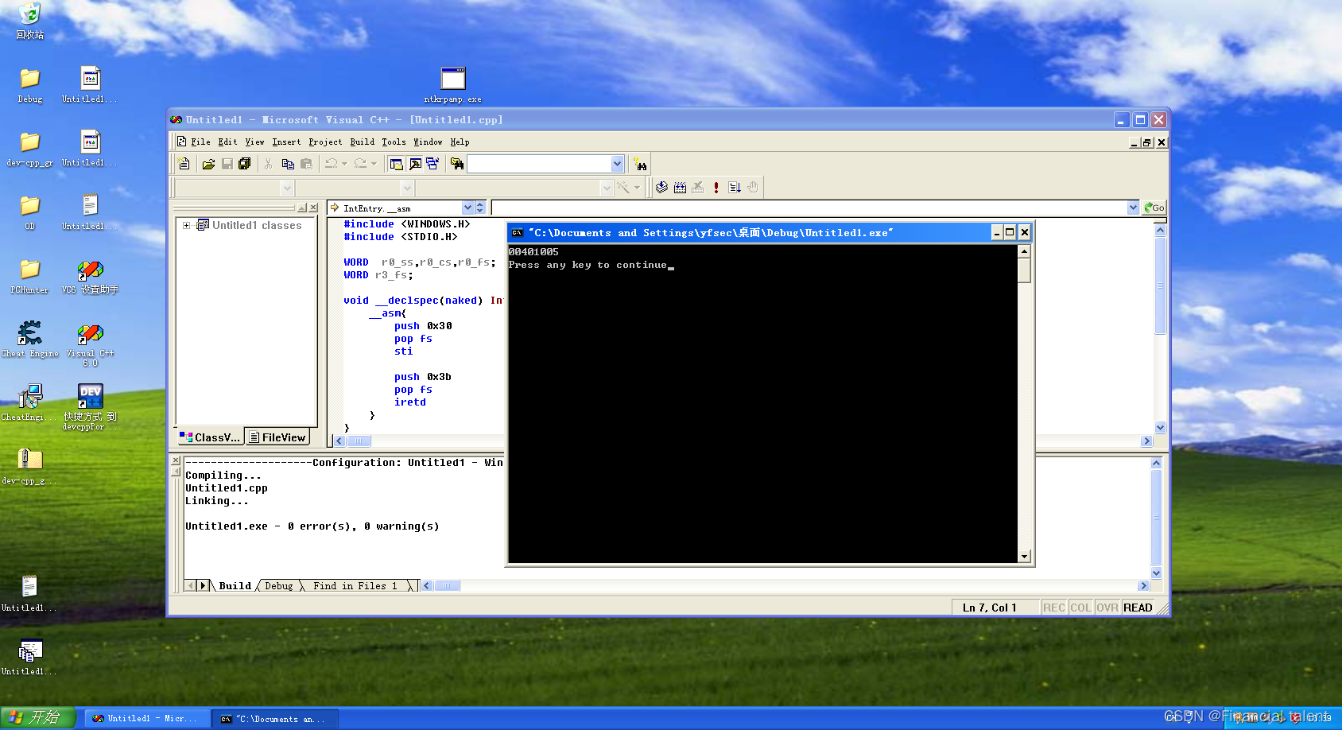The height and width of the screenshot is (730, 1342).
Task: Click the Cut scissors toolbar icon
Action: pyautogui.click(x=269, y=164)
